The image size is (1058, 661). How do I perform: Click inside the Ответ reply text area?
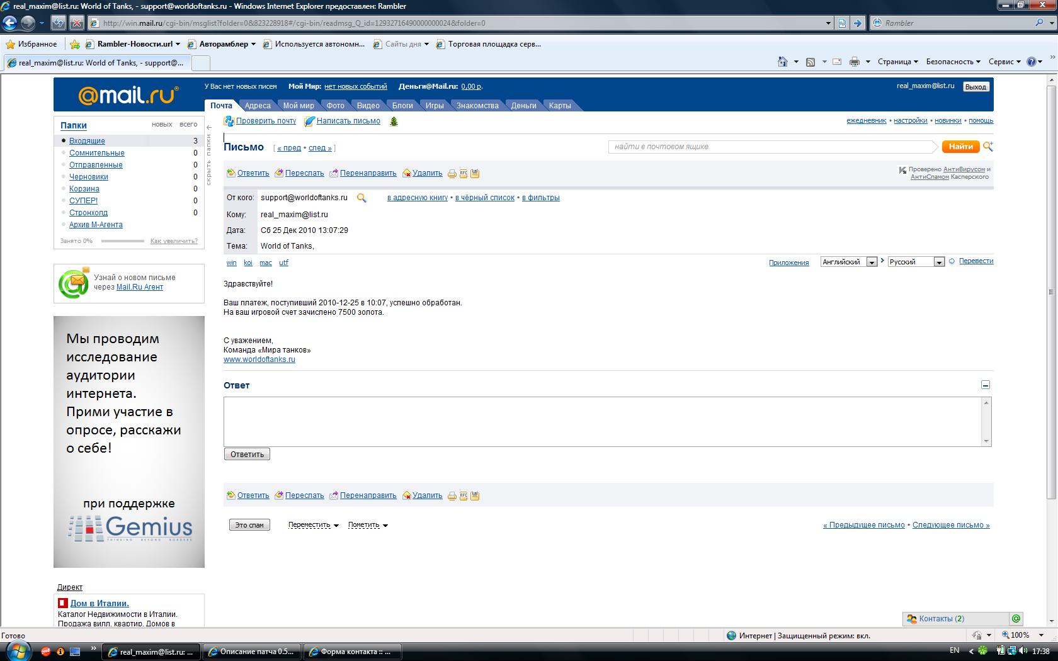pyautogui.click(x=603, y=422)
